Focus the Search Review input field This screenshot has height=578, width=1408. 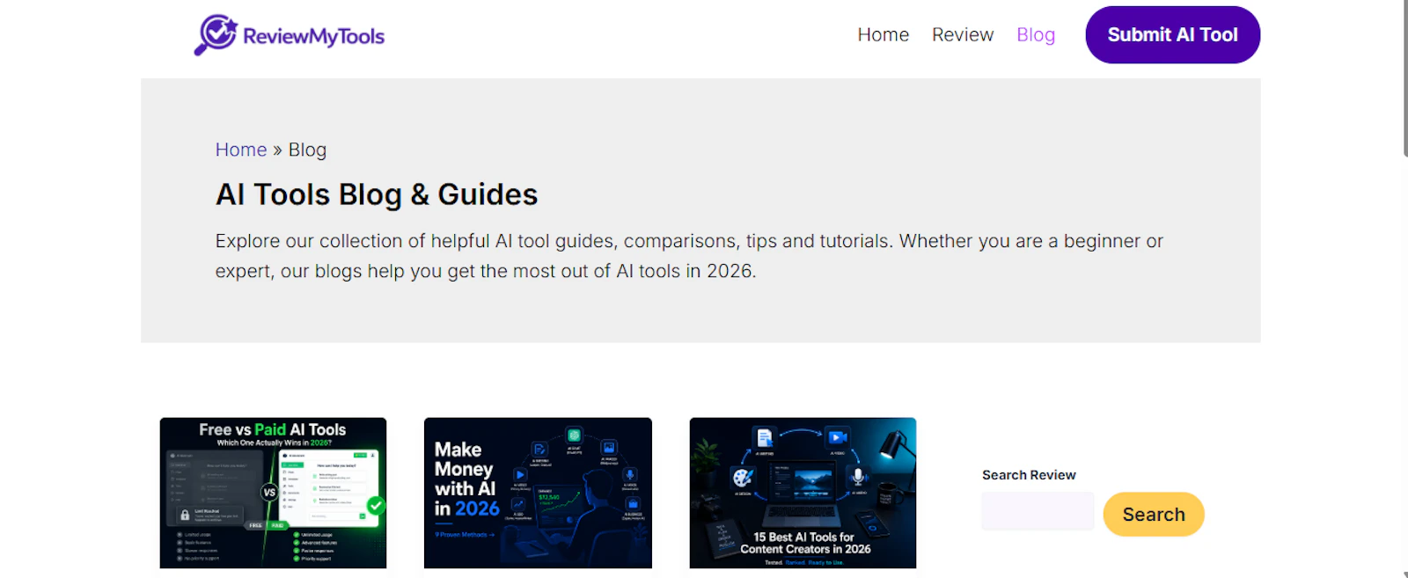coord(1038,511)
